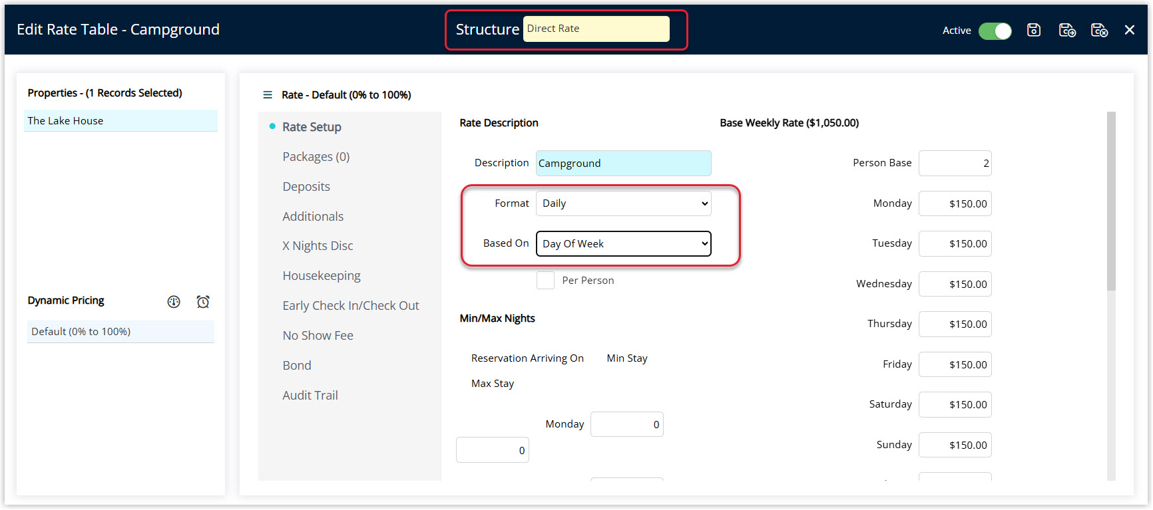Image resolution: width=1153 pixels, height=510 pixels.
Task: Edit the Tuesday rate field
Action: tap(955, 243)
